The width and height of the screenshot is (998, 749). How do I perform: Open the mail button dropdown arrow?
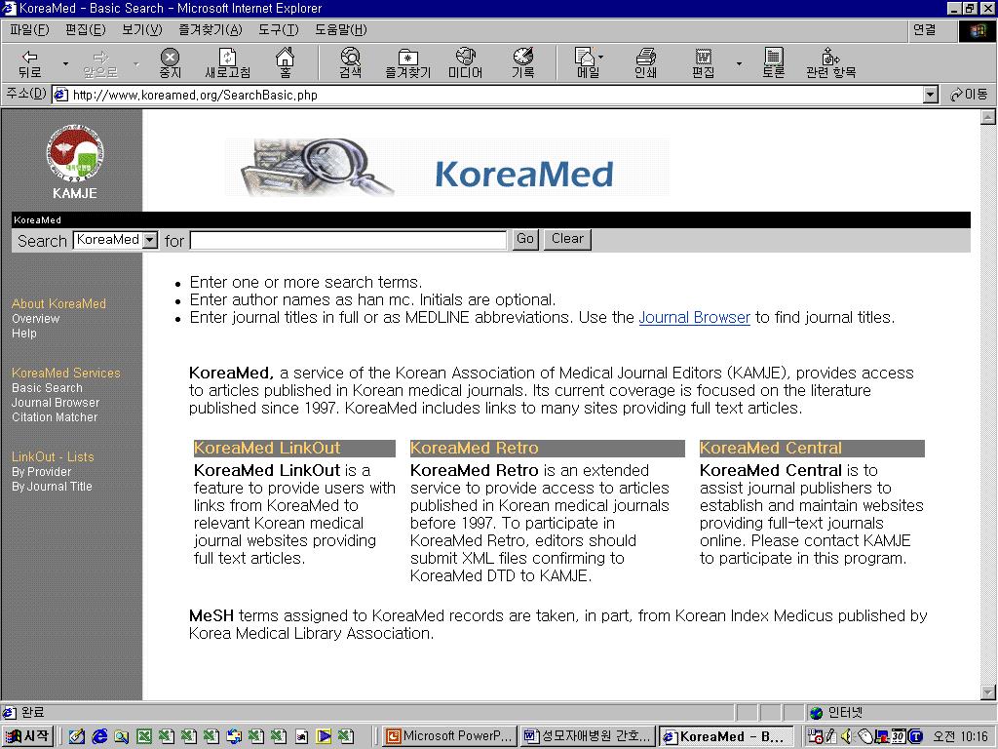pyautogui.click(x=600, y=58)
